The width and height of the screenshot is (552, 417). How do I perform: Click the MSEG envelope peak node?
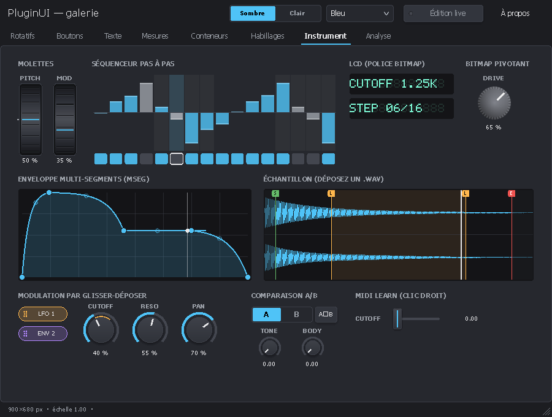coord(49,193)
